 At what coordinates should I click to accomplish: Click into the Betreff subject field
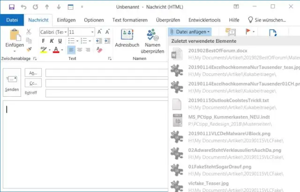click(105, 92)
